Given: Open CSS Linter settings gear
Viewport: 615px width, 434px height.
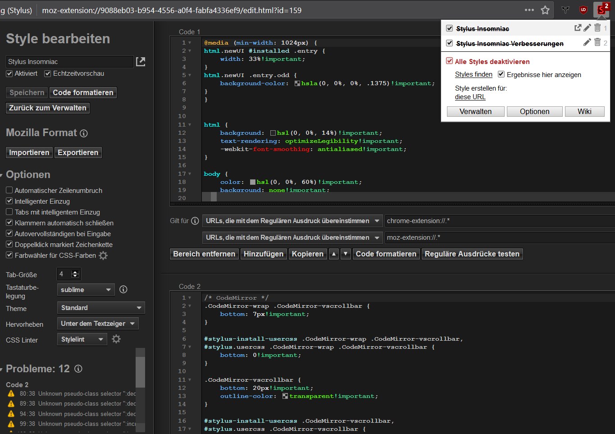Looking at the screenshot, I should [x=116, y=339].
